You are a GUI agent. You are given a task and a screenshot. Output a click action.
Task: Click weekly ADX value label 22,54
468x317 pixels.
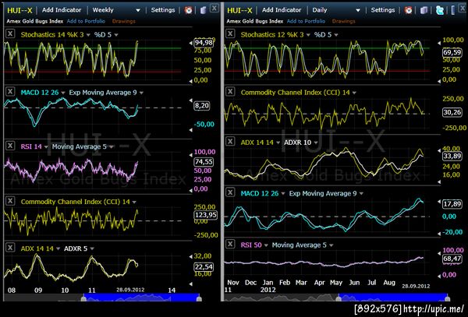coord(204,266)
